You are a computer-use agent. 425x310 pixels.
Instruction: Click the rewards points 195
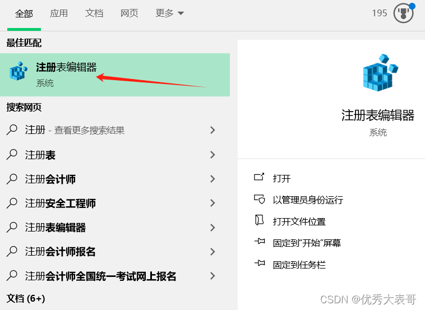[x=379, y=13]
